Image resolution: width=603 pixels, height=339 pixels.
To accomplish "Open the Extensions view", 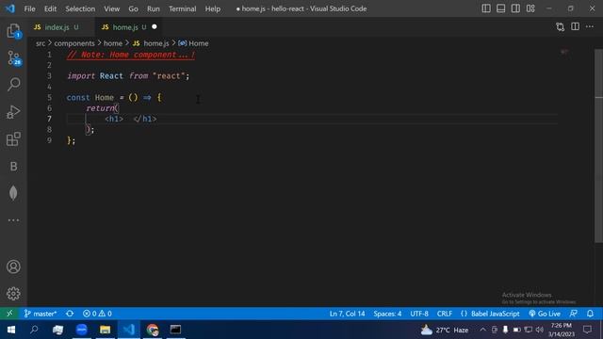I will [13, 138].
